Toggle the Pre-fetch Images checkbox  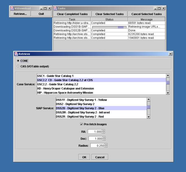click(81, 124)
